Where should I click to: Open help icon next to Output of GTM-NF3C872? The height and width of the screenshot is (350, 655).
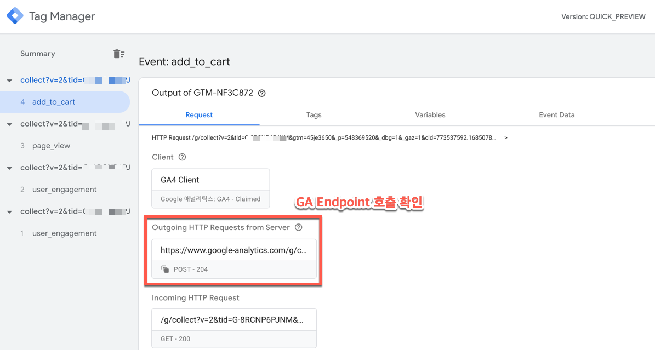[262, 93]
